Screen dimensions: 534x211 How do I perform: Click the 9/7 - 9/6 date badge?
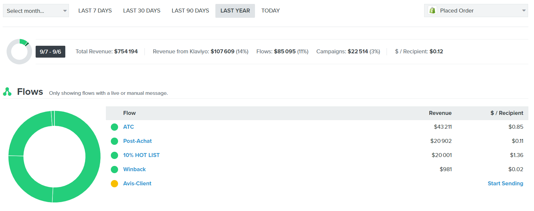pyautogui.click(x=50, y=52)
